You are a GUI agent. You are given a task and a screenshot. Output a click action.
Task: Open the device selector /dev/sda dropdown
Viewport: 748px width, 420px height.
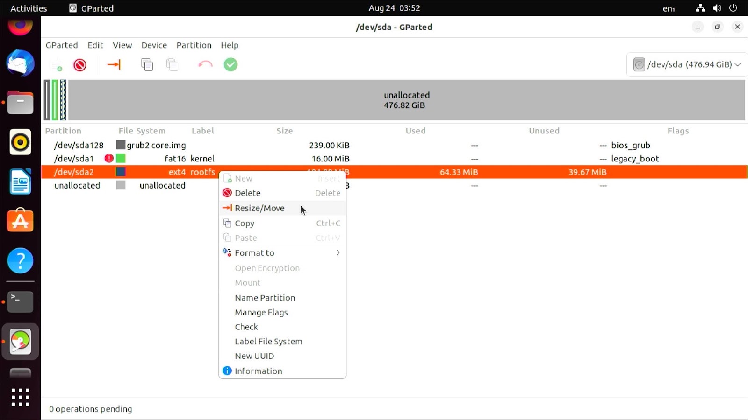(686, 64)
